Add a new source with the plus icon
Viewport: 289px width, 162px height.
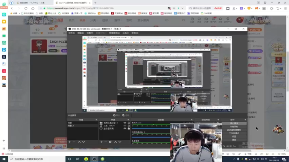[102, 142]
